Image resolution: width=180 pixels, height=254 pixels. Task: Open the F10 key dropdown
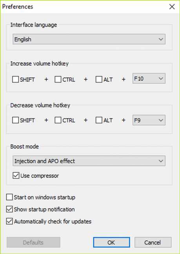tap(149, 79)
